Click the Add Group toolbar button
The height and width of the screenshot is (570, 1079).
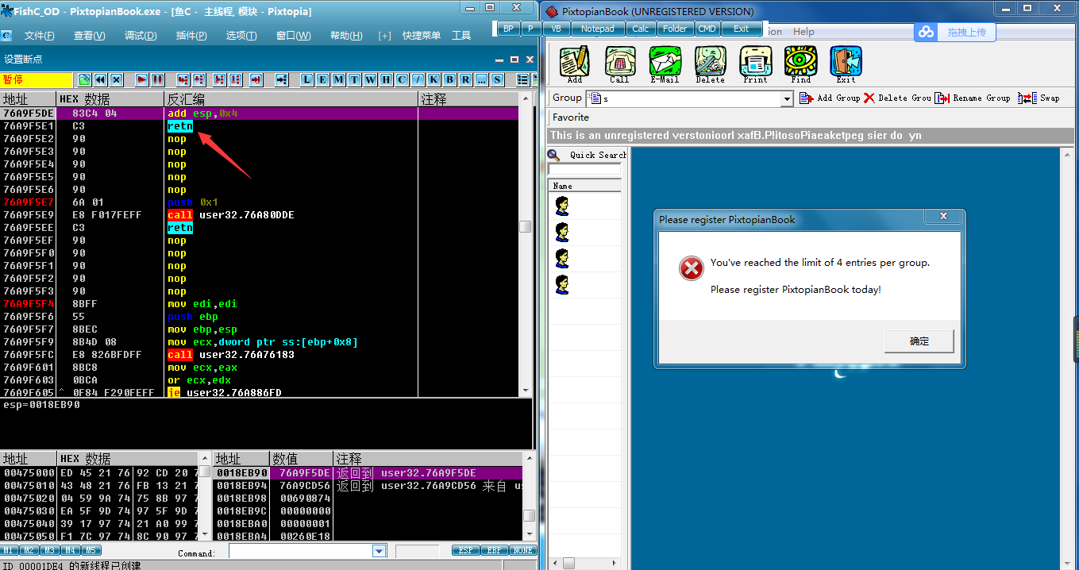(x=829, y=98)
